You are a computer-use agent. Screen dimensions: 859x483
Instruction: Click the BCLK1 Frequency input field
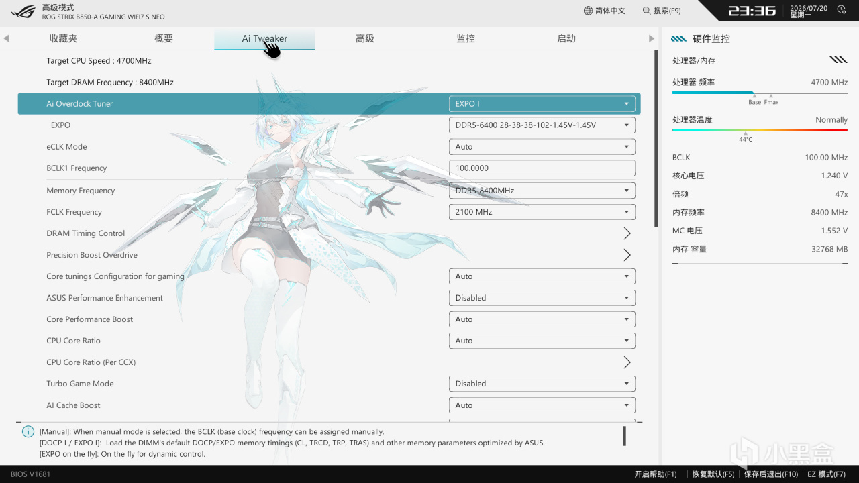coord(542,168)
